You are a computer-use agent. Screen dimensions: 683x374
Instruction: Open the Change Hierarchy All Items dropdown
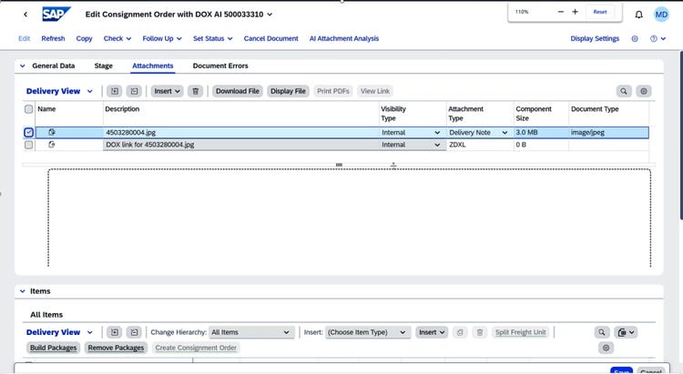click(251, 332)
